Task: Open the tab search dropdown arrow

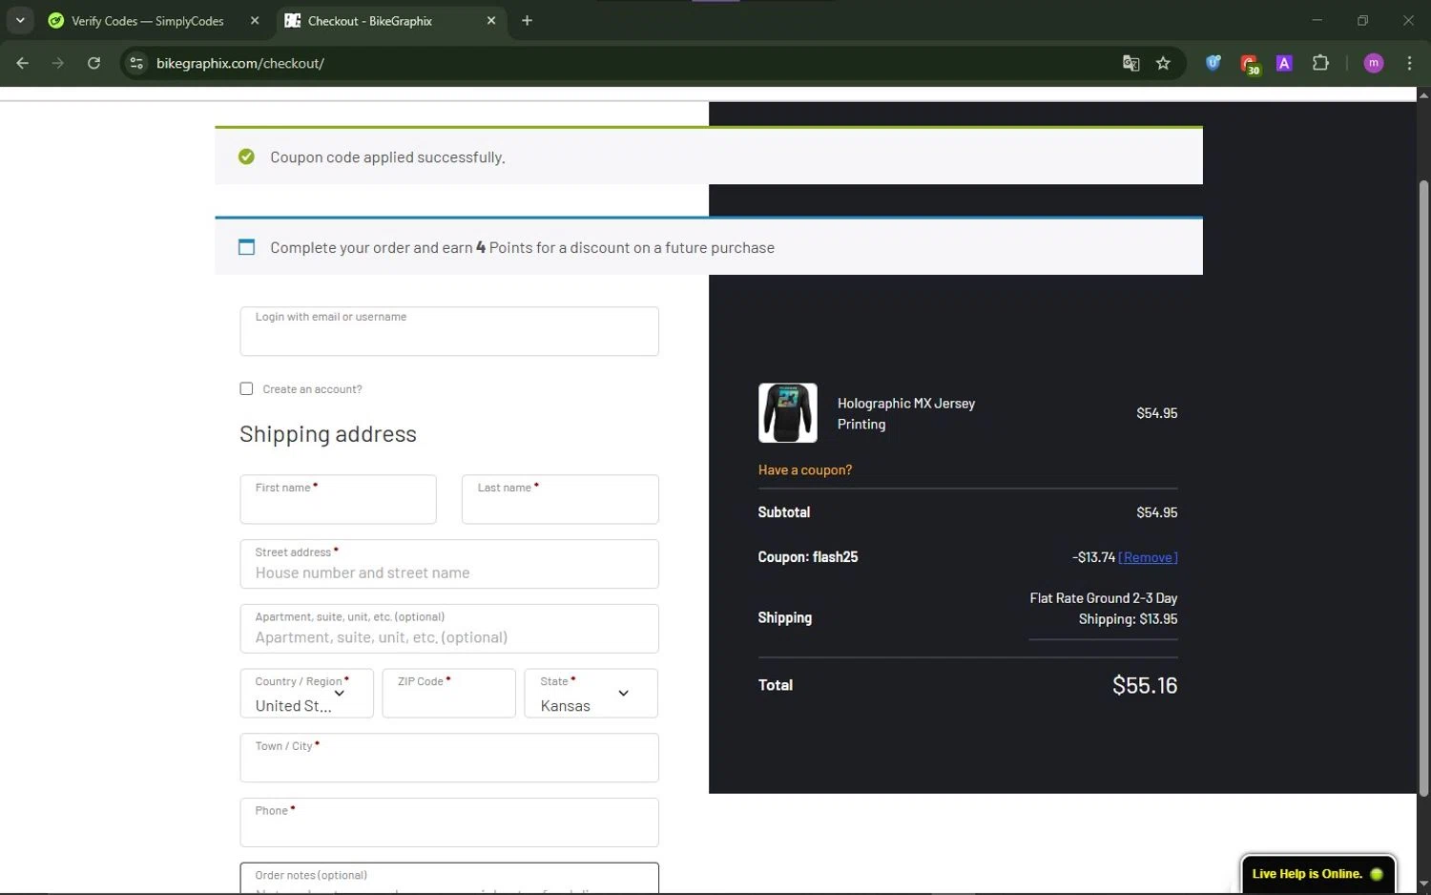Action: tap(20, 20)
